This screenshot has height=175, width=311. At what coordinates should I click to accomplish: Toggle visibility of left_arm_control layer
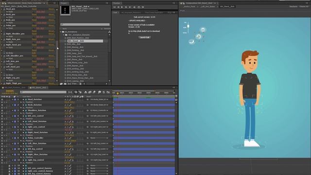click(x=2, y=116)
